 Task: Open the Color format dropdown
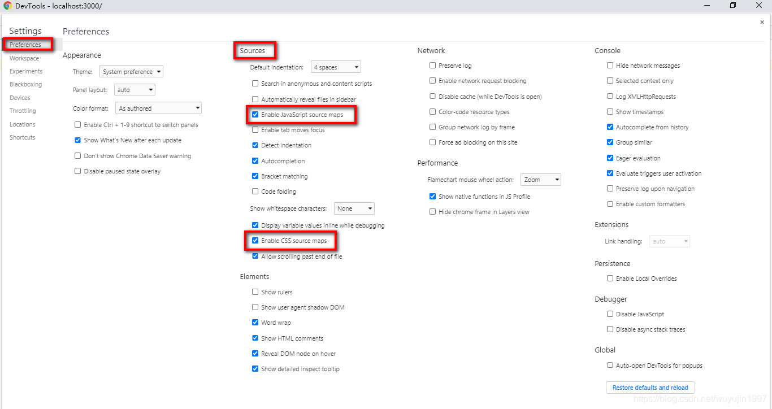point(158,108)
